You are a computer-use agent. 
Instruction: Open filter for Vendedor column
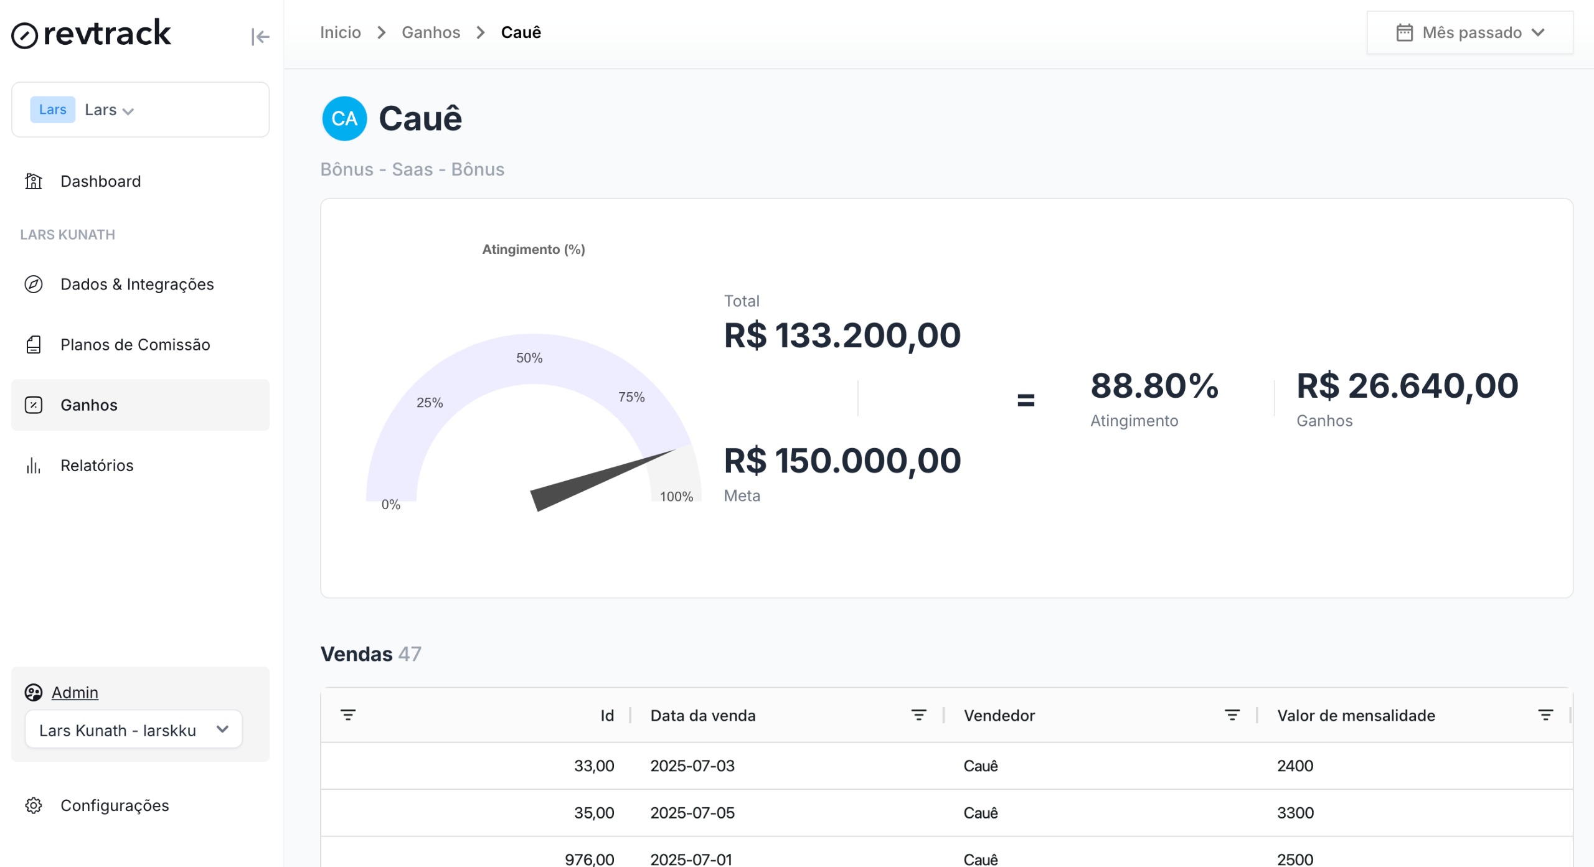[x=1232, y=715]
